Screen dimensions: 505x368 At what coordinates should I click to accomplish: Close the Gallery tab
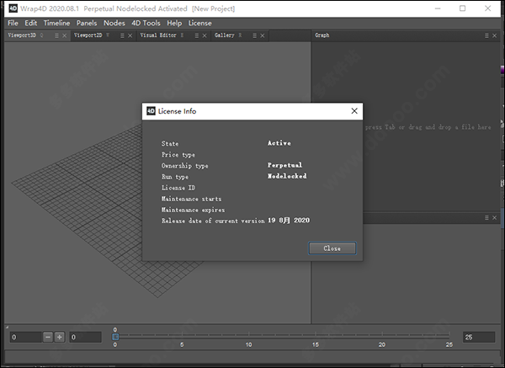coord(263,35)
